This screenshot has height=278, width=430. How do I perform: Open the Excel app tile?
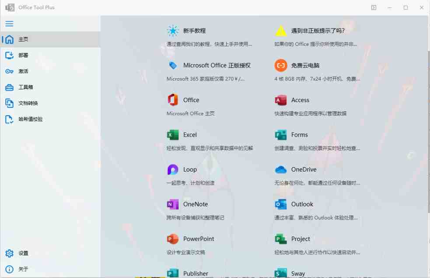point(190,134)
